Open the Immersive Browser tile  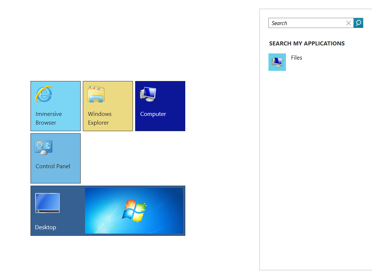[x=56, y=106]
